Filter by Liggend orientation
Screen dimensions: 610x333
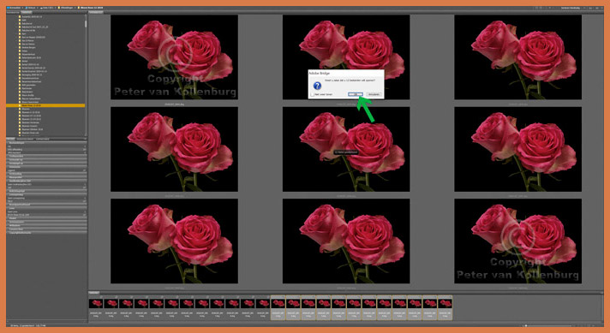point(46,170)
